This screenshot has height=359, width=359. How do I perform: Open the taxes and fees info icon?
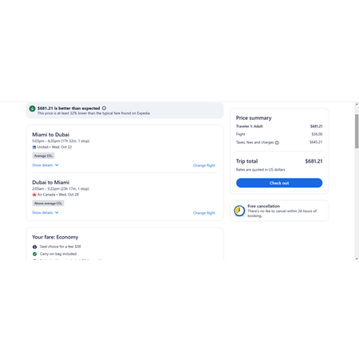point(277,143)
